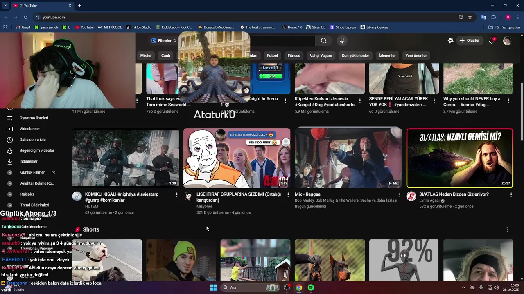Viewport: 524px width, 294px height.
Task: Select the Fitness chip
Action: (294, 56)
